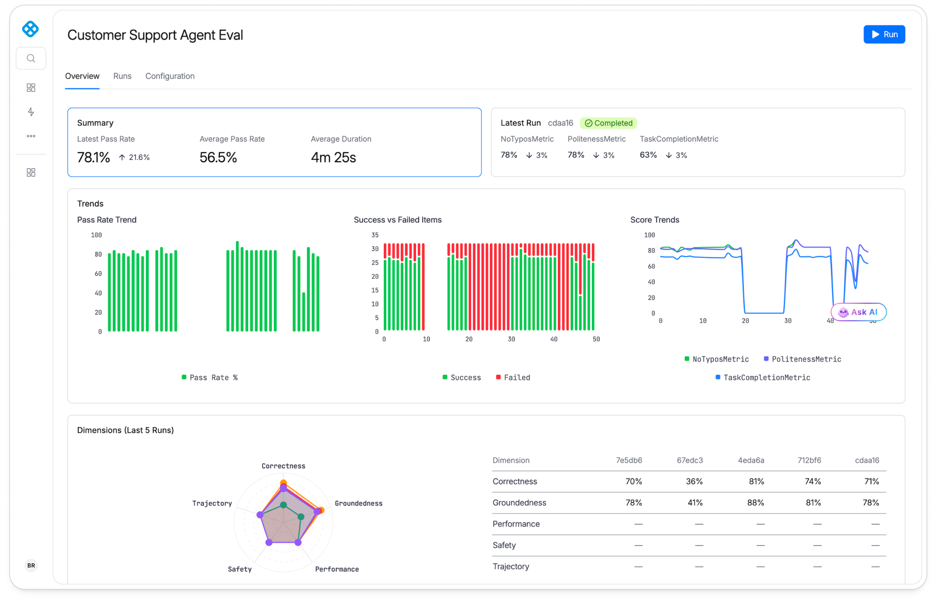The width and height of the screenshot is (937, 604).
Task: Go to the Configuration tab
Action: click(170, 76)
